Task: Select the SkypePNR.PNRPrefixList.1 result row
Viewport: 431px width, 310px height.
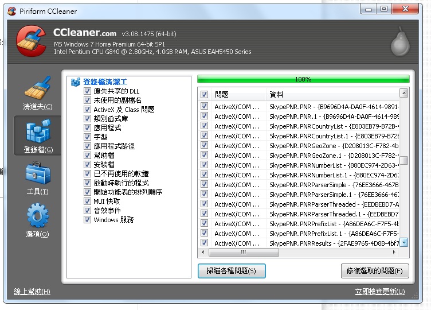Action: pyautogui.click(x=299, y=234)
